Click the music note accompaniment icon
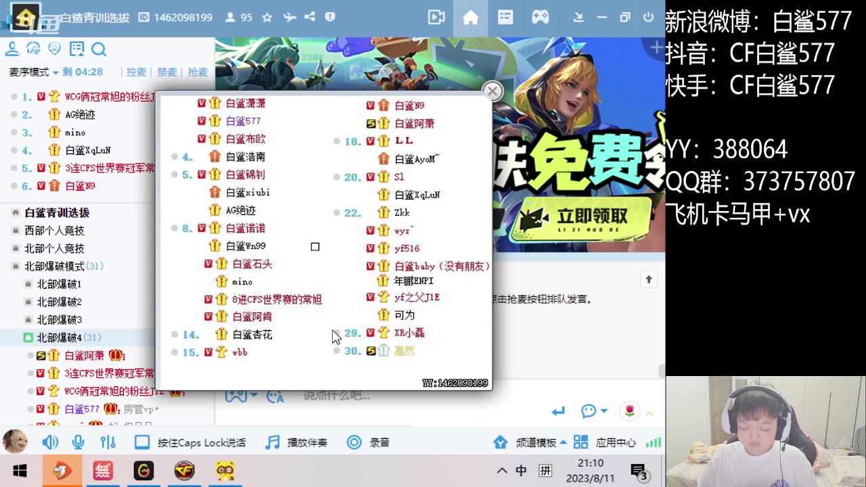 coord(273,442)
